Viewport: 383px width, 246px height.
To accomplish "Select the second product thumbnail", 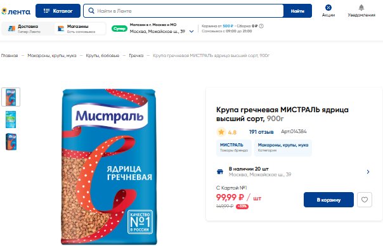I will click(x=11, y=119).
